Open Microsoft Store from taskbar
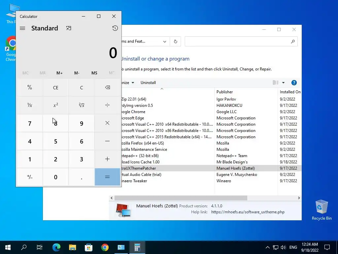Image resolution: width=338 pixels, height=254 pixels. (88, 247)
